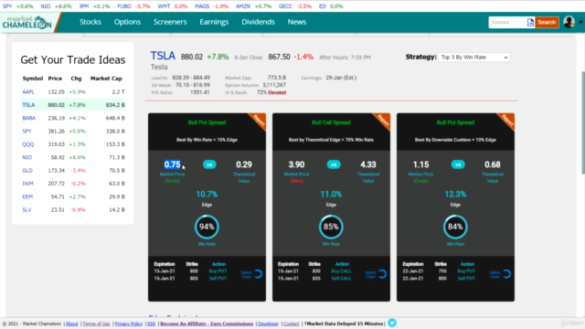Click Report ribbon on first Bull Put Spread

pos(259,121)
